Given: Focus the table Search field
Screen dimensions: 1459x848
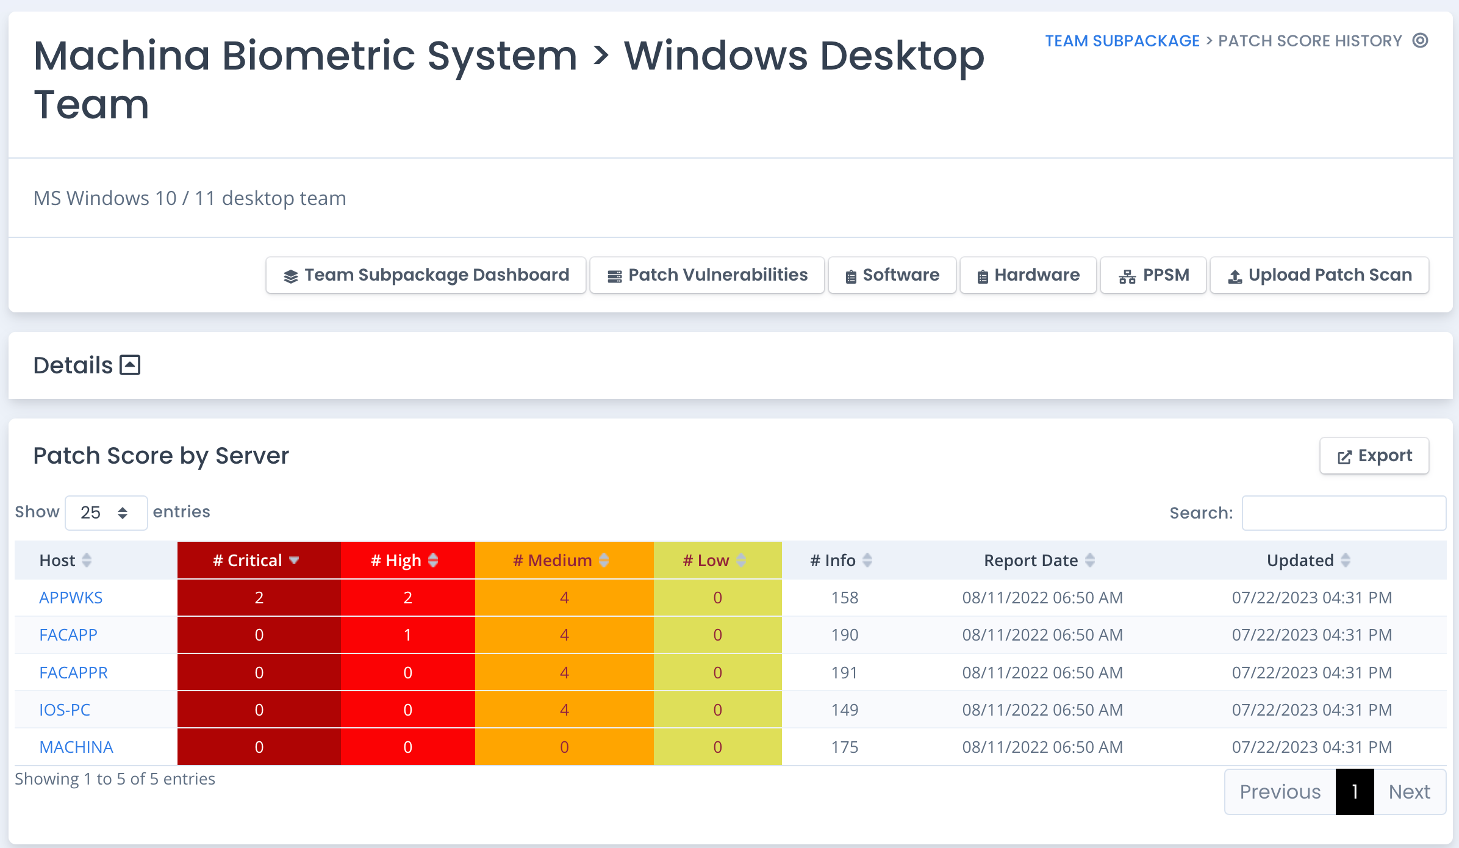Looking at the screenshot, I should point(1344,513).
